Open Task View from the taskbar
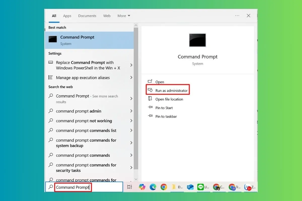The image size is (302, 201). (x=130, y=187)
